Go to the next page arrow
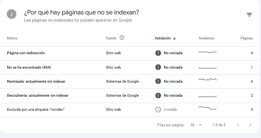The image size is (261, 138). (250, 125)
